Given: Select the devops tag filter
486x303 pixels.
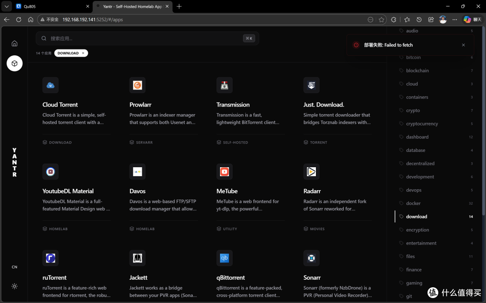Looking at the screenshot, I should tap(436, 190).
